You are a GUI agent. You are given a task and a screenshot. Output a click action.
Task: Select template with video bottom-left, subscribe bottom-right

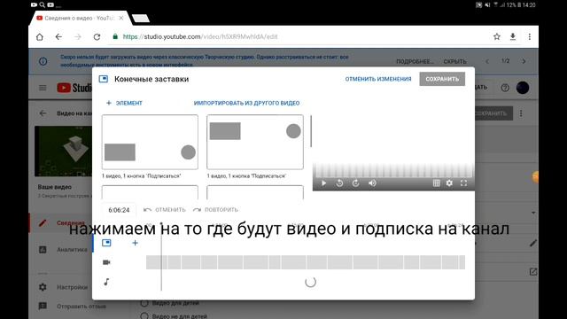[150, 142]
